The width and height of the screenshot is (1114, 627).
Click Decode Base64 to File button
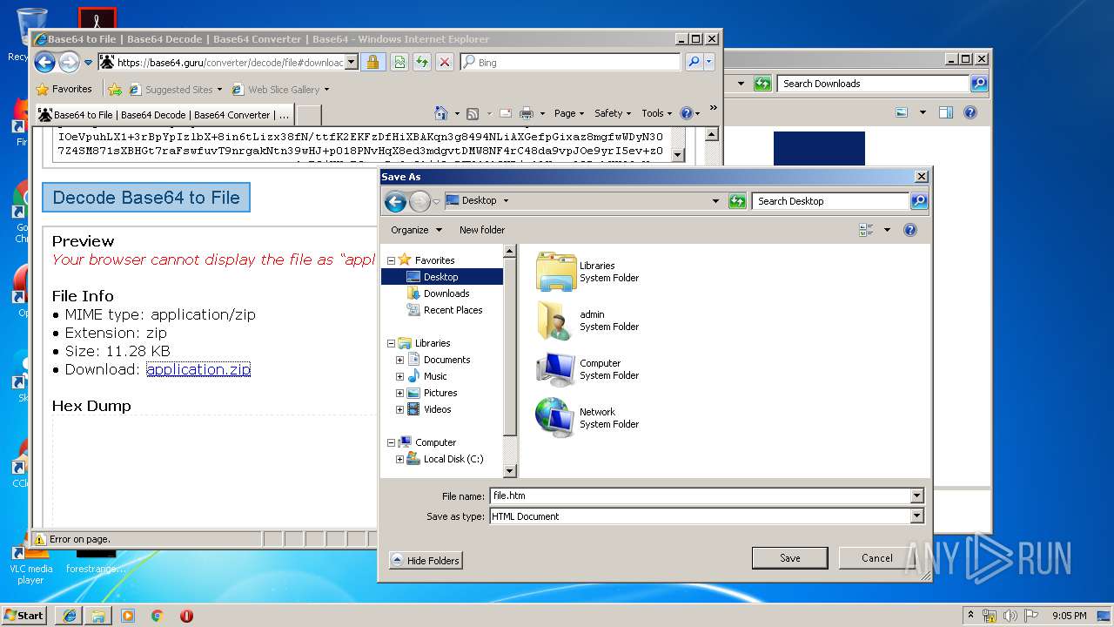pos(146,198)
